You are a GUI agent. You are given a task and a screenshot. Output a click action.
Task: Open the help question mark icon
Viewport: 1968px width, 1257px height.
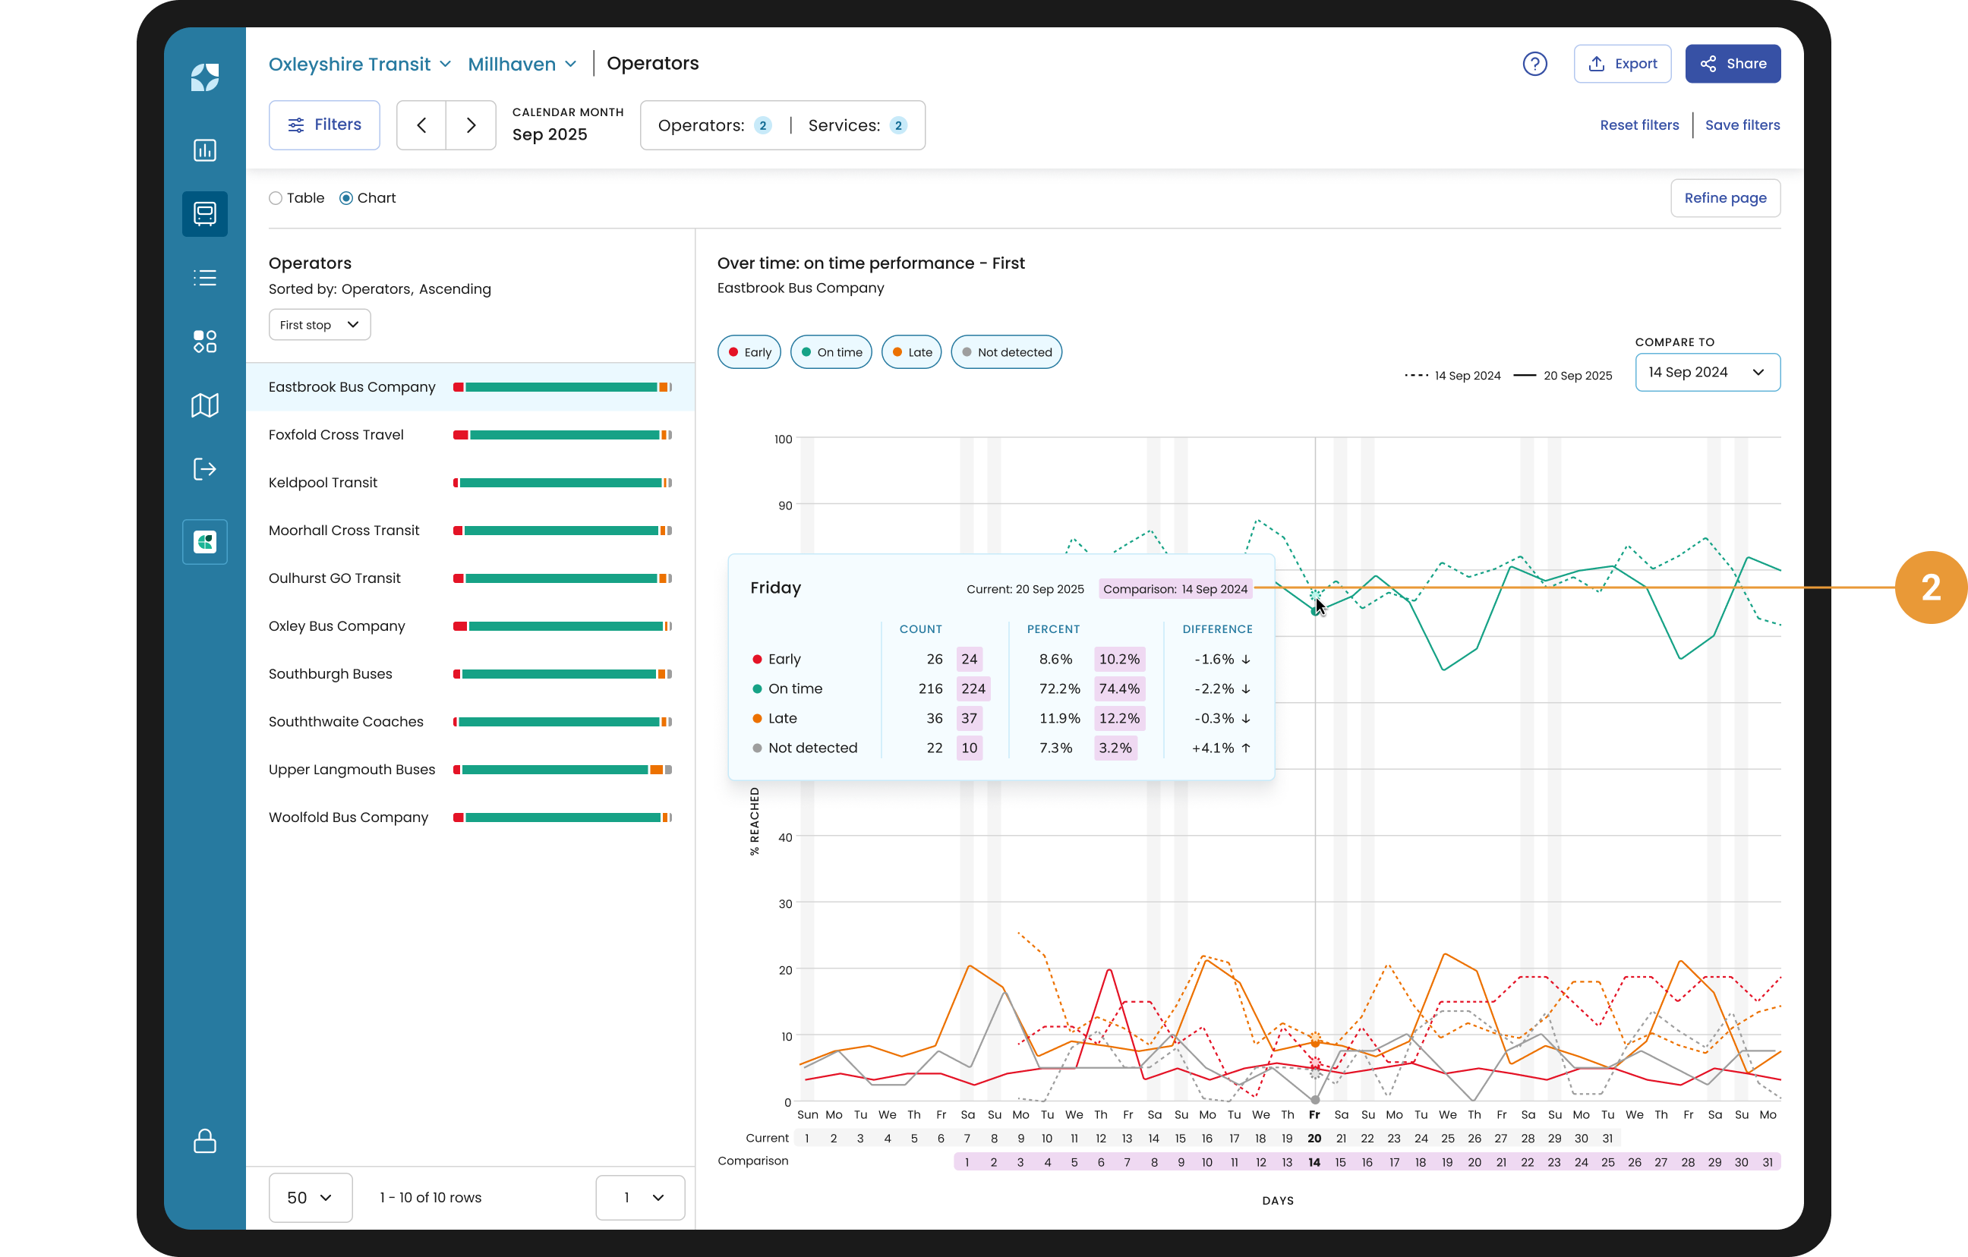[1534, 64]
